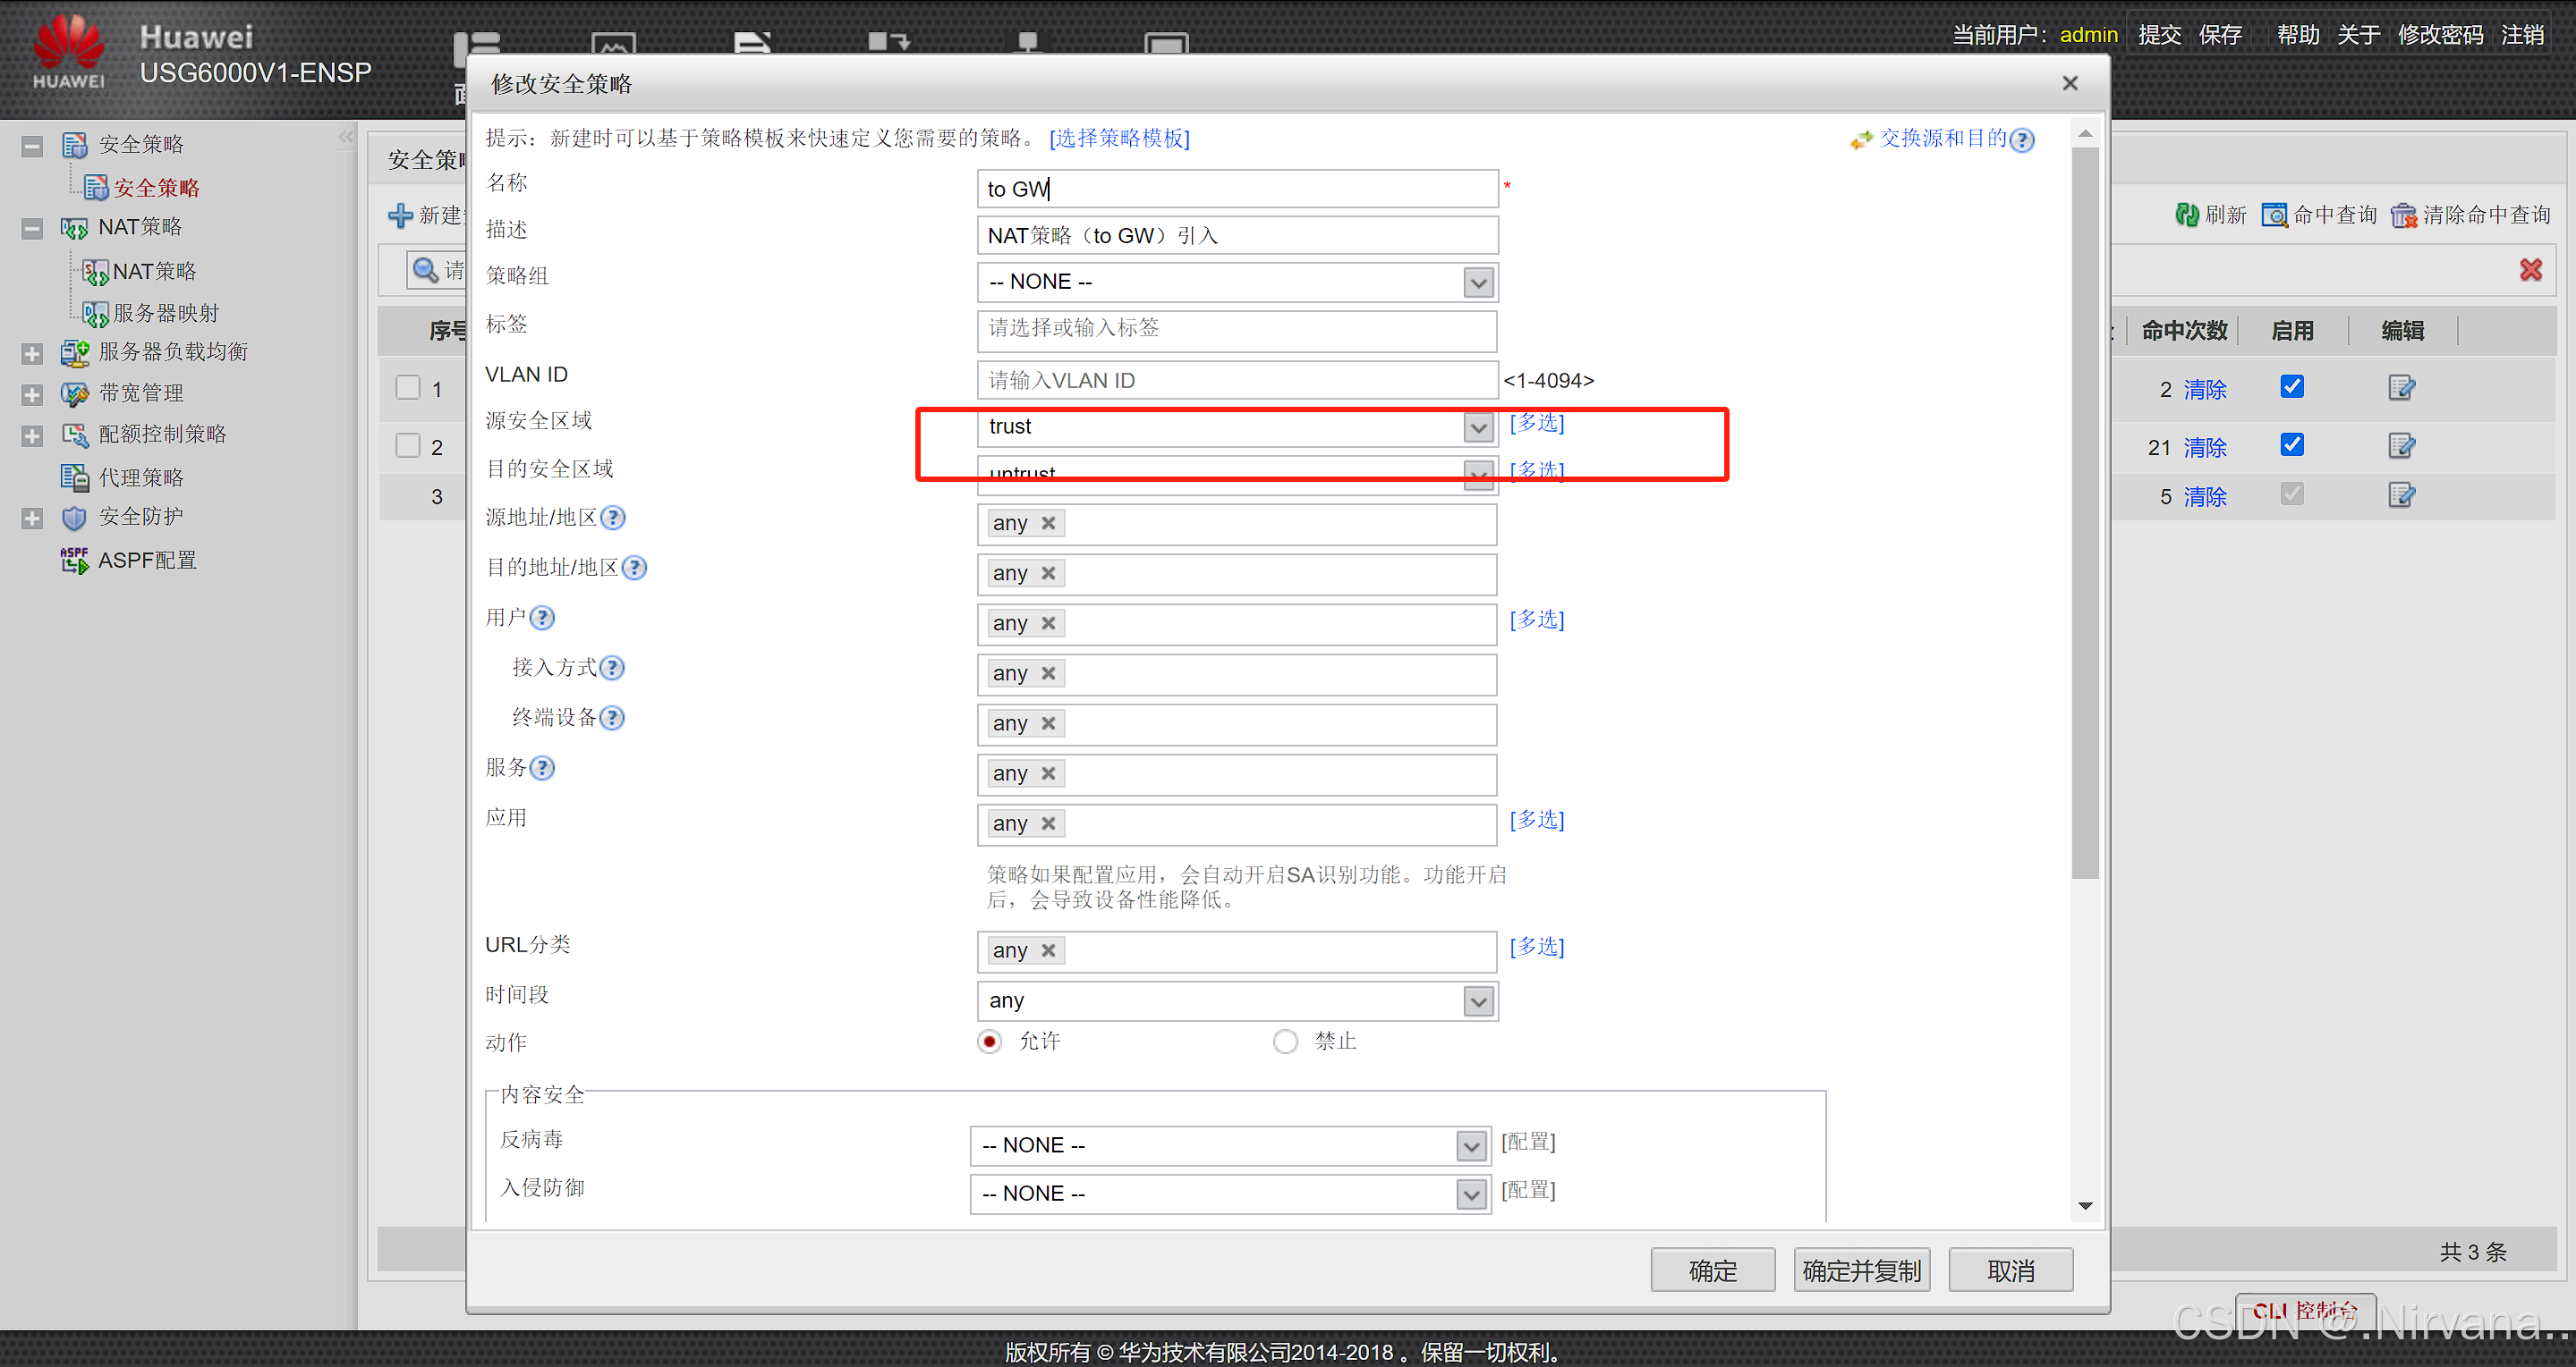Click 修改密码 in the top menu

pos(2440,35)
